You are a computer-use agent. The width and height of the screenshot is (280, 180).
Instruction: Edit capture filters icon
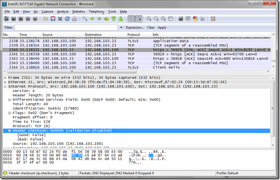(x=181, y=19)
